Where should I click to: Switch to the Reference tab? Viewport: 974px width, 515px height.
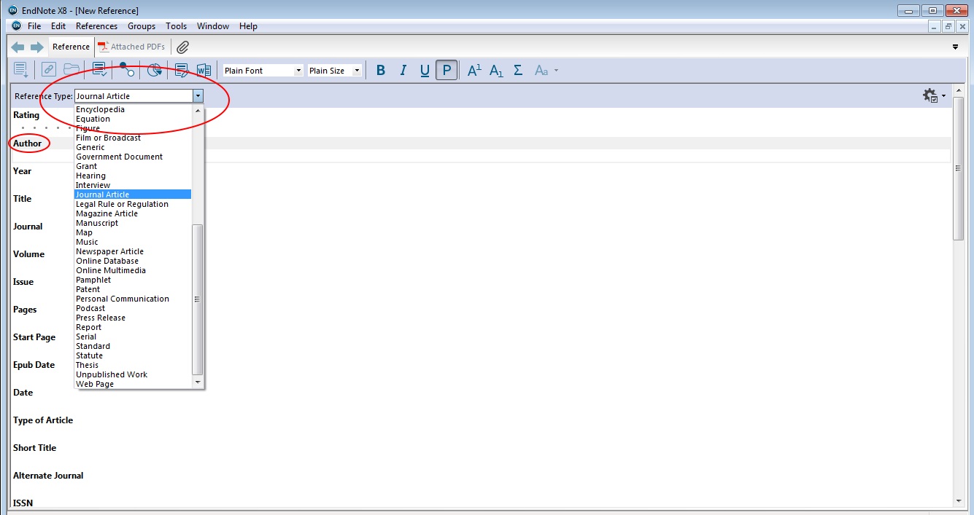(71, 47)
